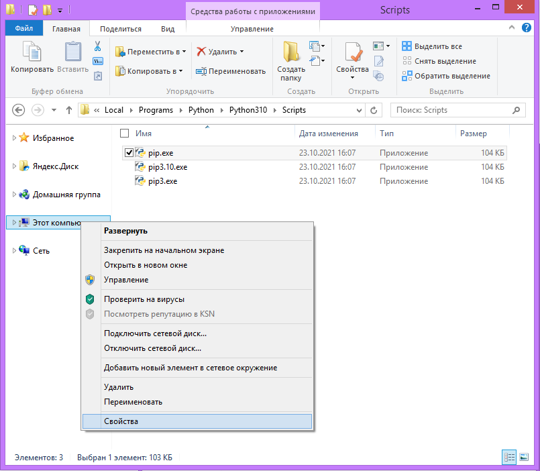
Task: Switch to the Поделиться tab
Action: point(121,29)
